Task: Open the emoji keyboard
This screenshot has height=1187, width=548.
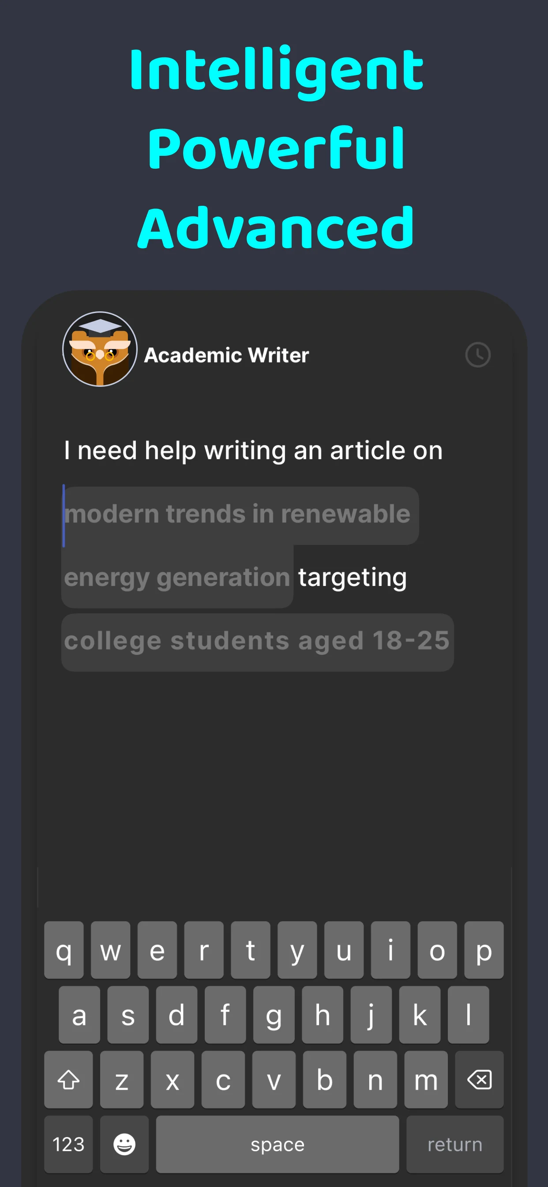Action: pos(124,1144)
